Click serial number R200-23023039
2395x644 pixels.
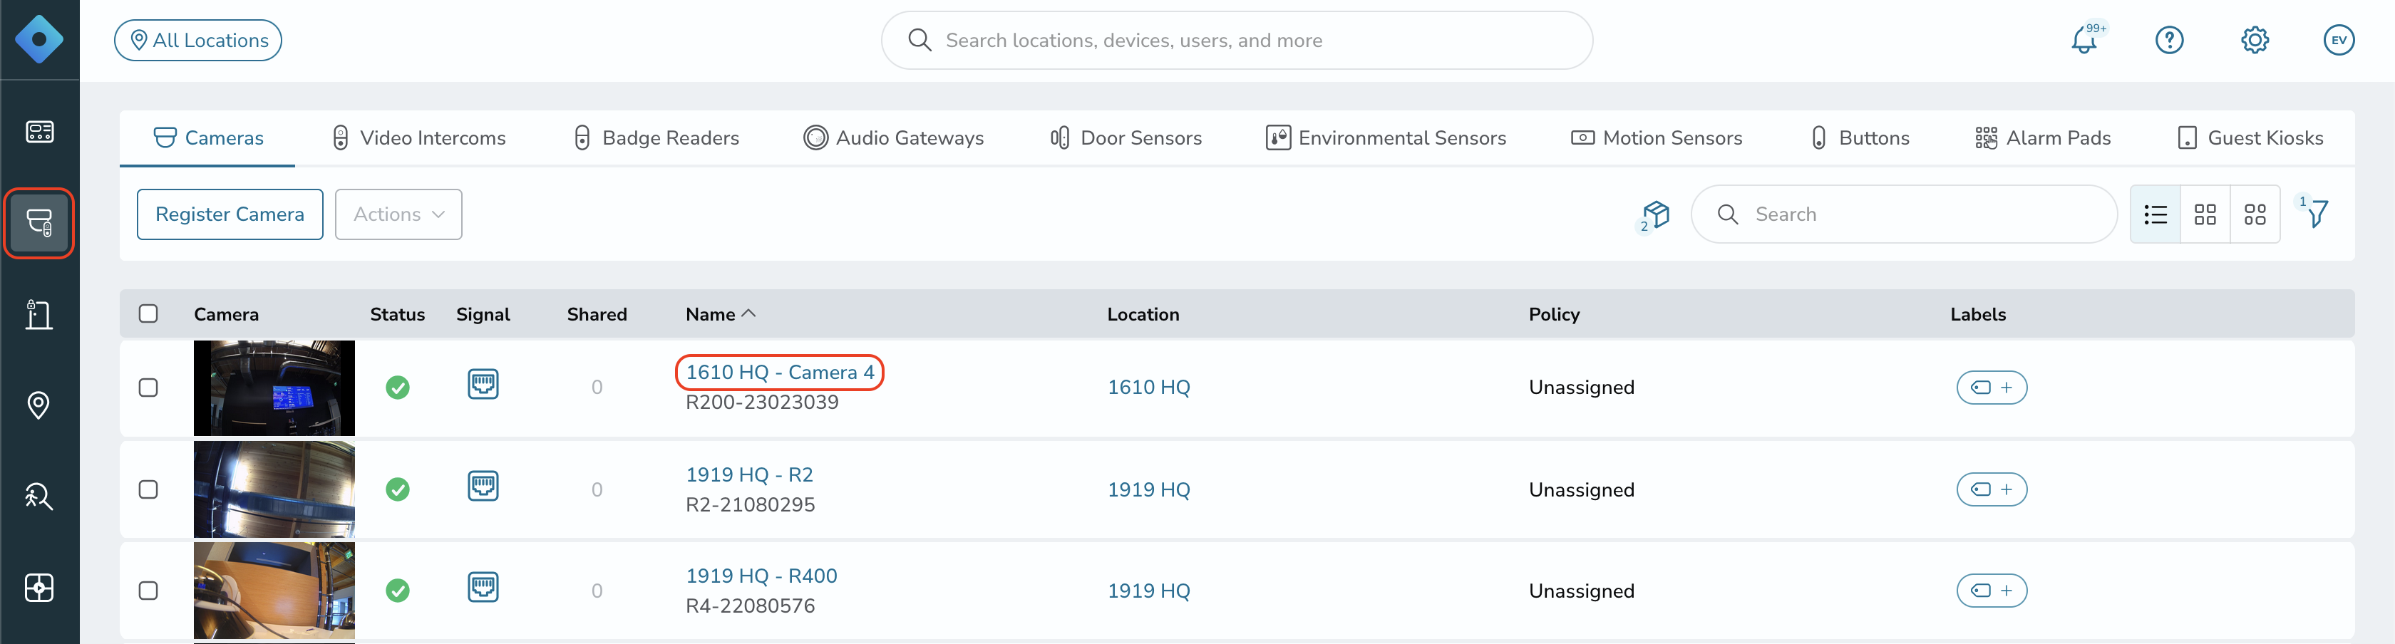pos(761,402)
